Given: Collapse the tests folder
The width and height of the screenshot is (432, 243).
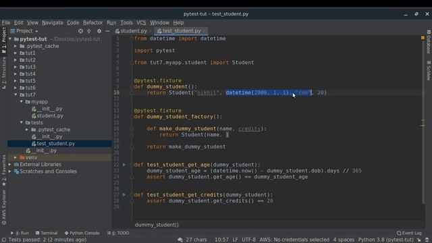Looking at the screenshot, I should [22, 122].
